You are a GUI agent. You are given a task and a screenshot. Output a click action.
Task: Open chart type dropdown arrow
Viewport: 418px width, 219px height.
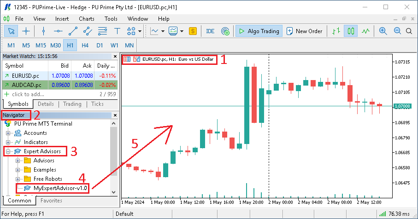[163, 31]
